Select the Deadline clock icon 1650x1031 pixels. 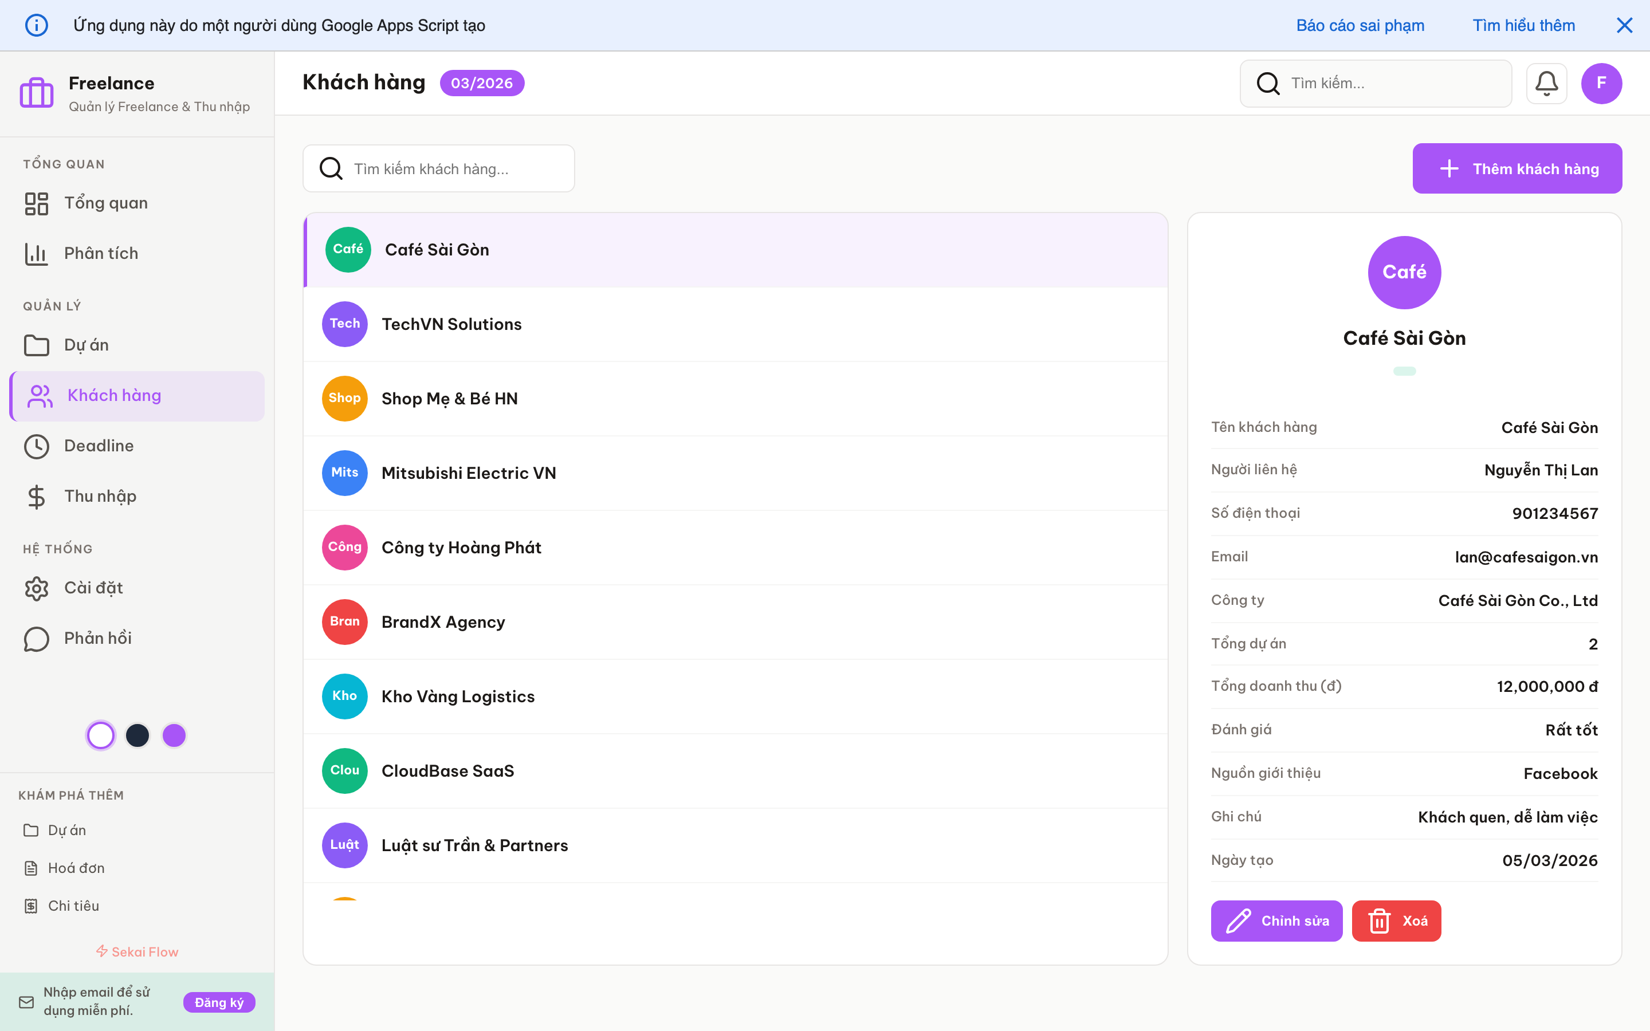[37, 446]
